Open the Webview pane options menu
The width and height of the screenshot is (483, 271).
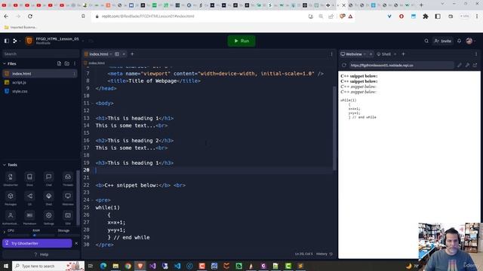pyautogui.click(x=476, y=54)
